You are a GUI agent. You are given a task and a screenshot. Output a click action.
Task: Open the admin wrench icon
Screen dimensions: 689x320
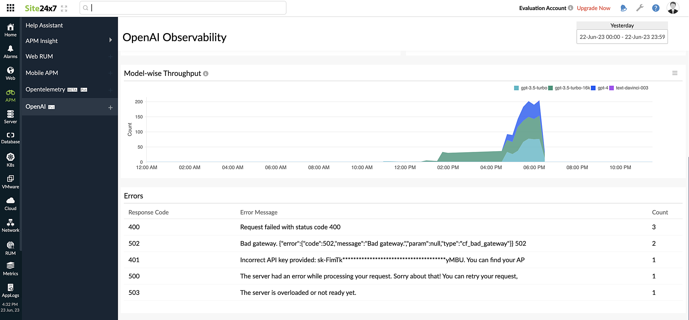[640, 8]
